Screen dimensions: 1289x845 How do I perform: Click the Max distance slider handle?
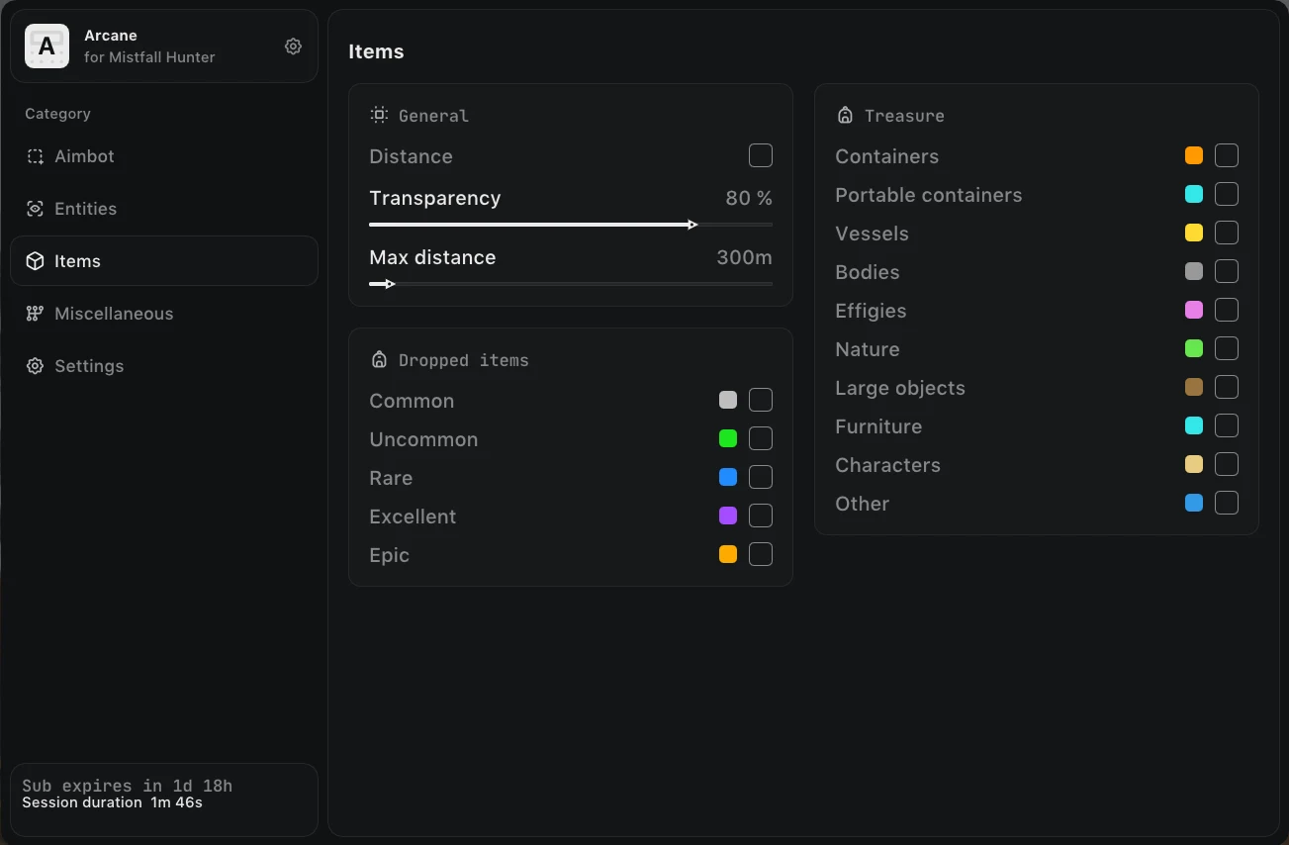click(x=390, y=284)
